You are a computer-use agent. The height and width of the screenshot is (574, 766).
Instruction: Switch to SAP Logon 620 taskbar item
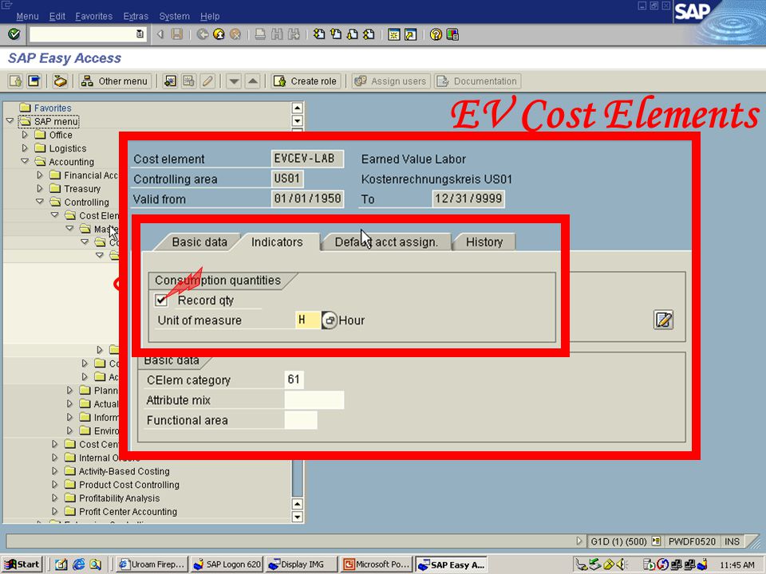click(x=227, y=564)
